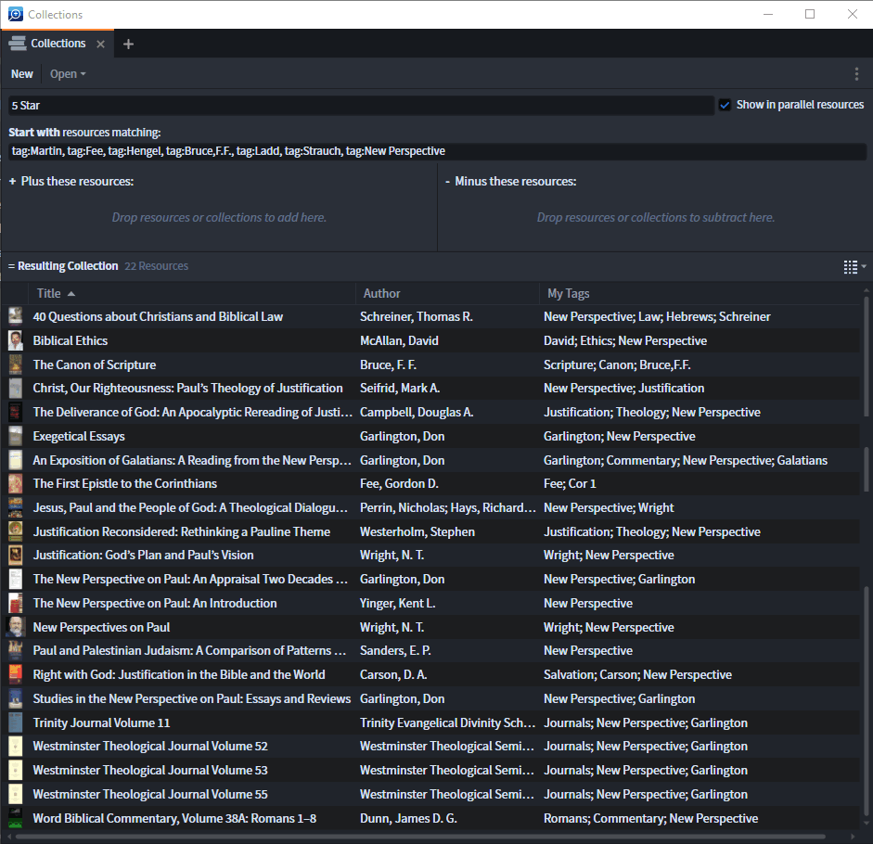Close the Collections tab
The height and width of the screenshot is (844, 873).
101,44
